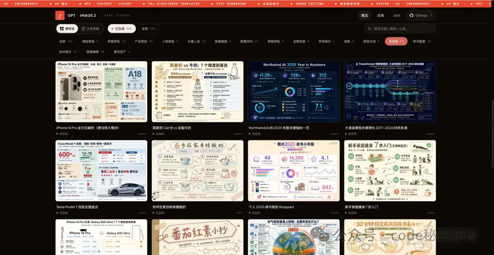The image size is (494, 255).
Task: Focus the 搜索标题/模板/分类 search field
Action: (x=400, y=29)
